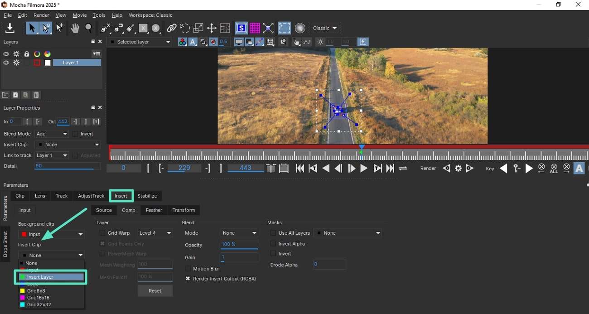Image resolution: width=589 pixels, height=314 pixels.
Task: Toggle Render Insert Cutout (RGBA) checkbox
Action: [188, 279]
